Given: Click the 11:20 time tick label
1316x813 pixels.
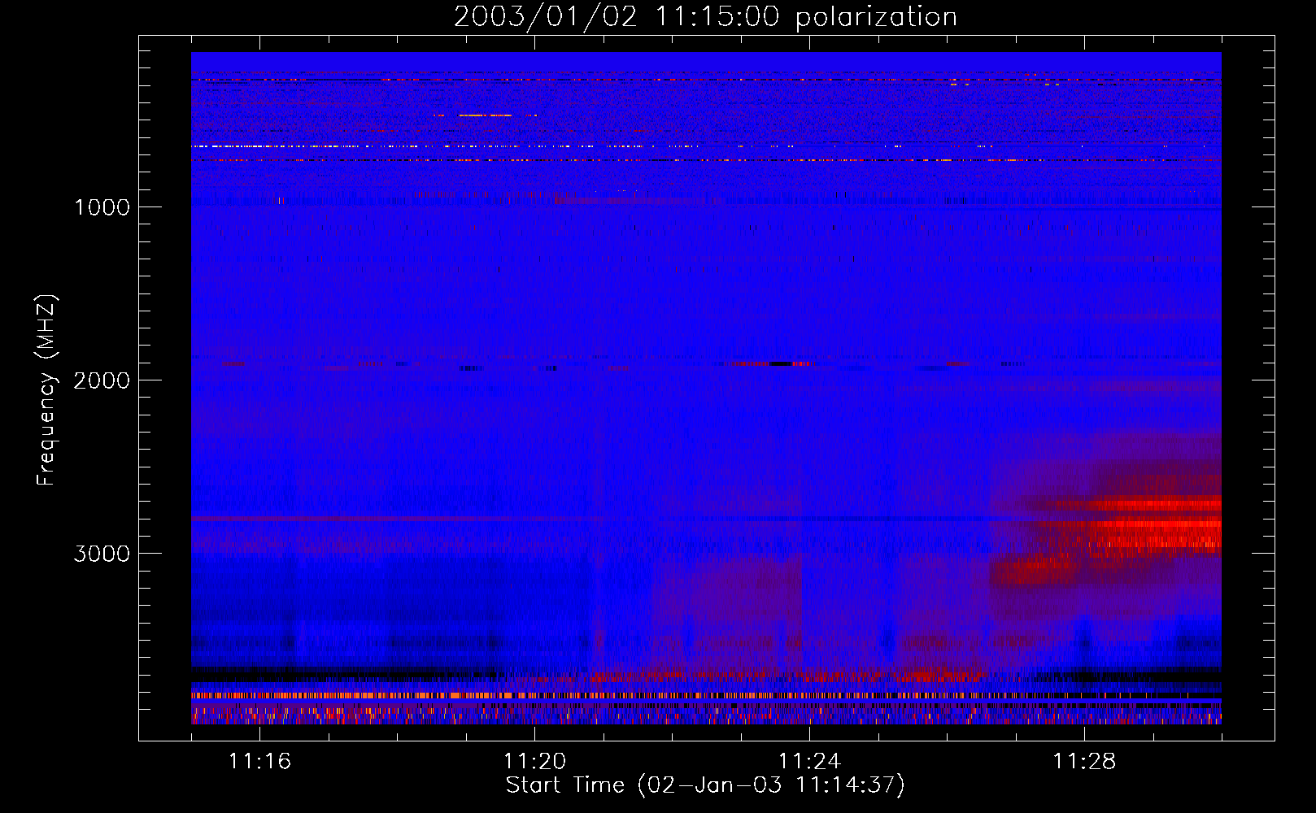Looking at the screenshot, I should coord(534,762).
